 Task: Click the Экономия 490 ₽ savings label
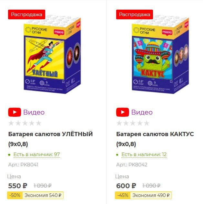tap(151, 195)
